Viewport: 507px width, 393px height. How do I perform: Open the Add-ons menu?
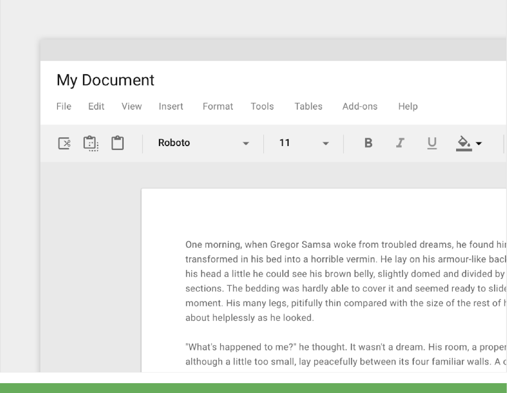(x=360, y=106)
